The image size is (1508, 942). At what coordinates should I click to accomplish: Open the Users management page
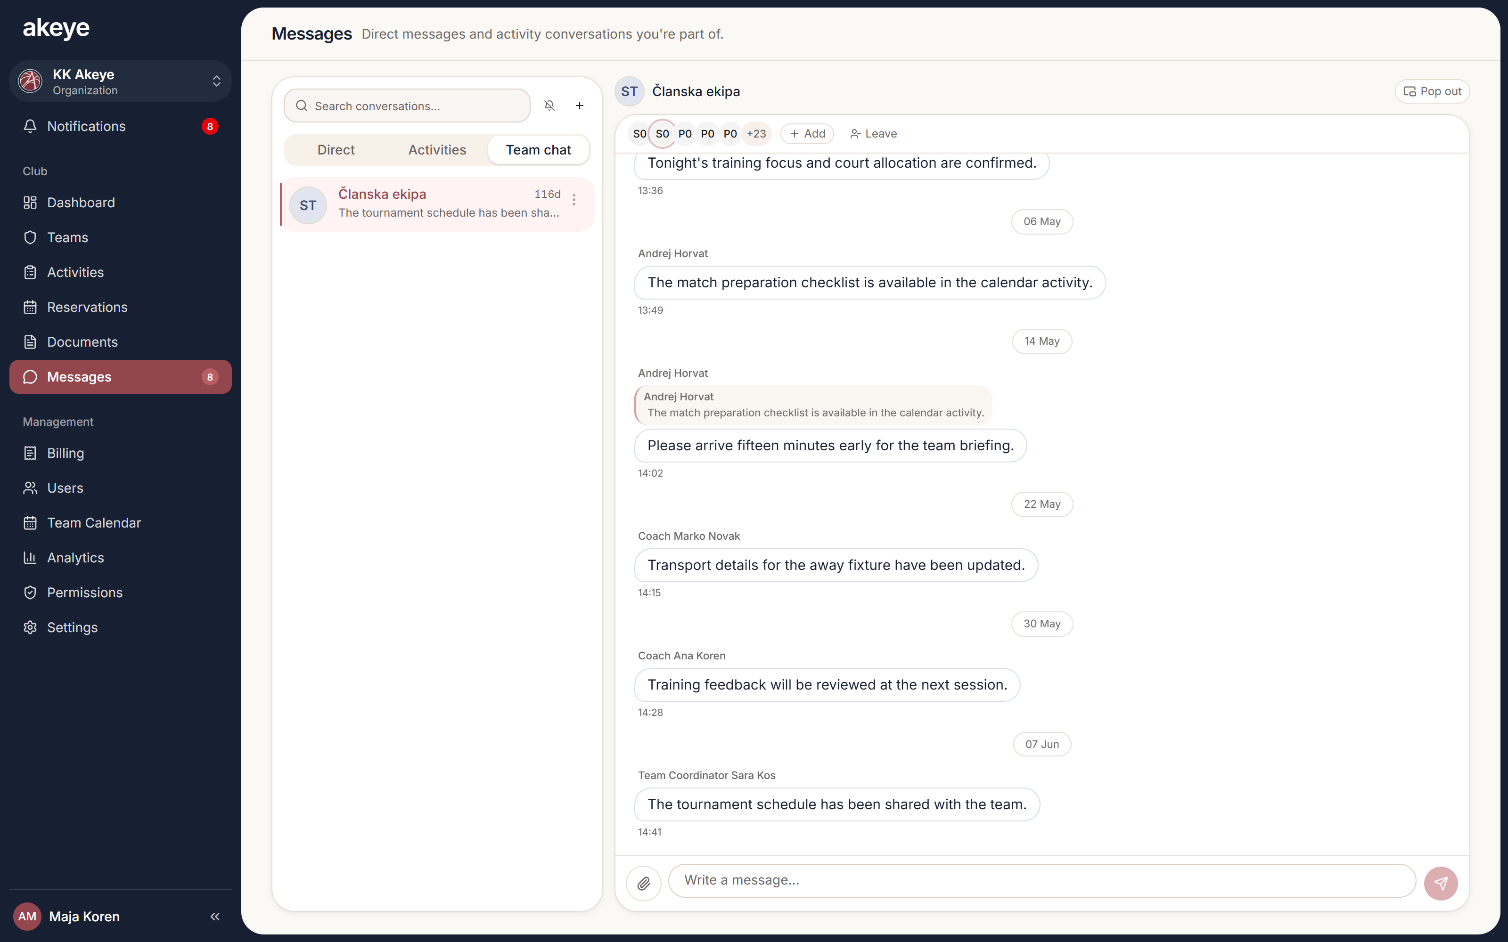click(120, 488)
